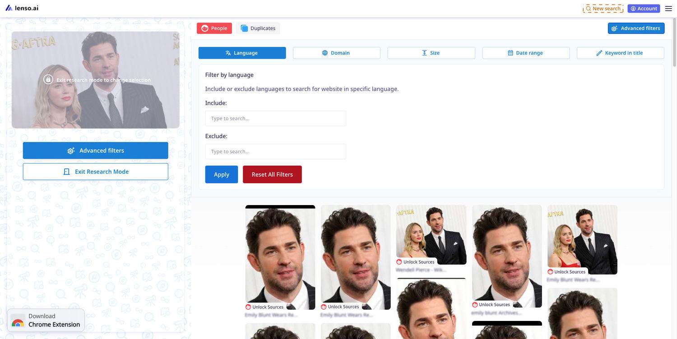Screen dimensions: 677x339
Task: Open the Date range filter panel
Action: pos(526,53)
